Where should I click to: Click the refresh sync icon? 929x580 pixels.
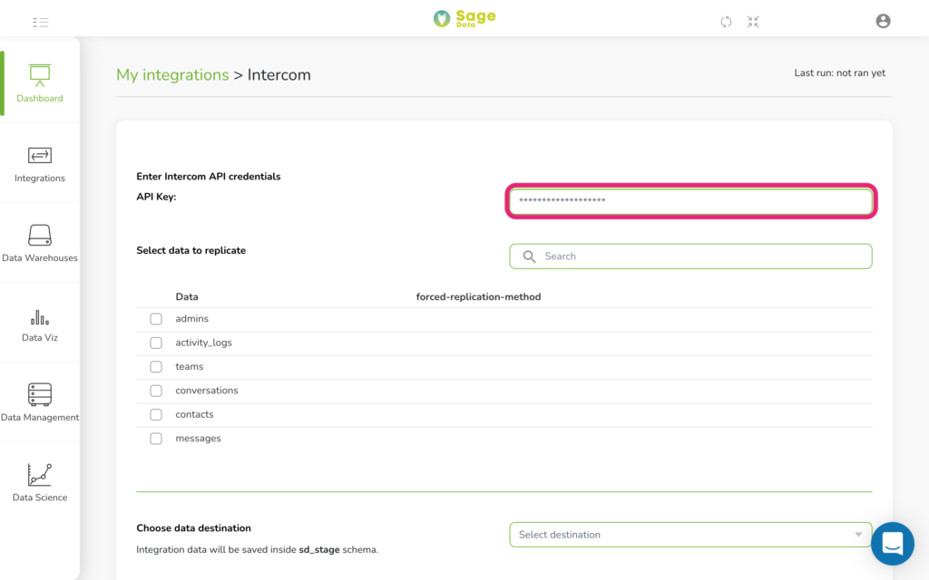point(726,22)
